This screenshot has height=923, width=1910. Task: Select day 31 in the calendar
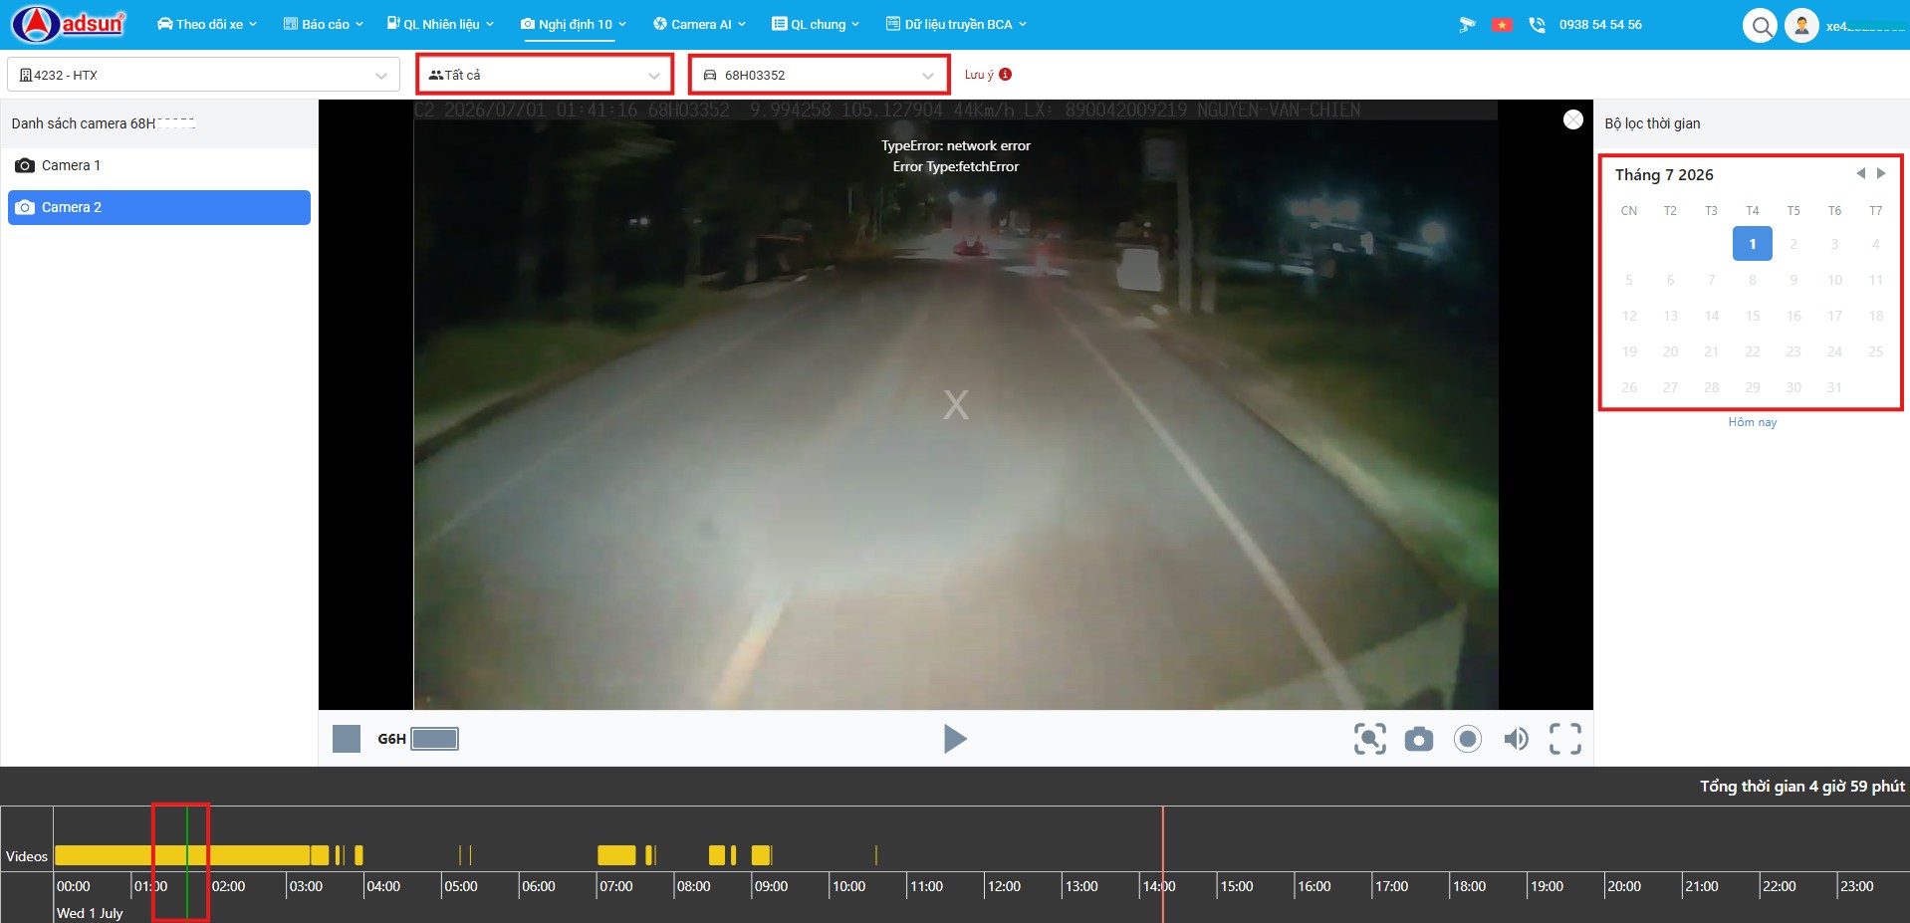(1834, 387)
